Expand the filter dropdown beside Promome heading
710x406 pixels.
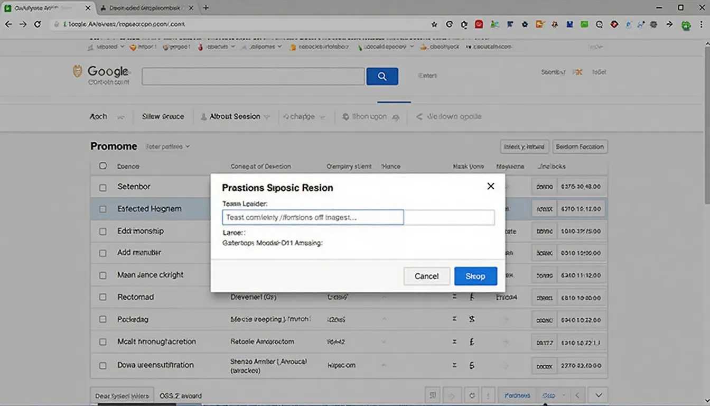pos(167,146)
